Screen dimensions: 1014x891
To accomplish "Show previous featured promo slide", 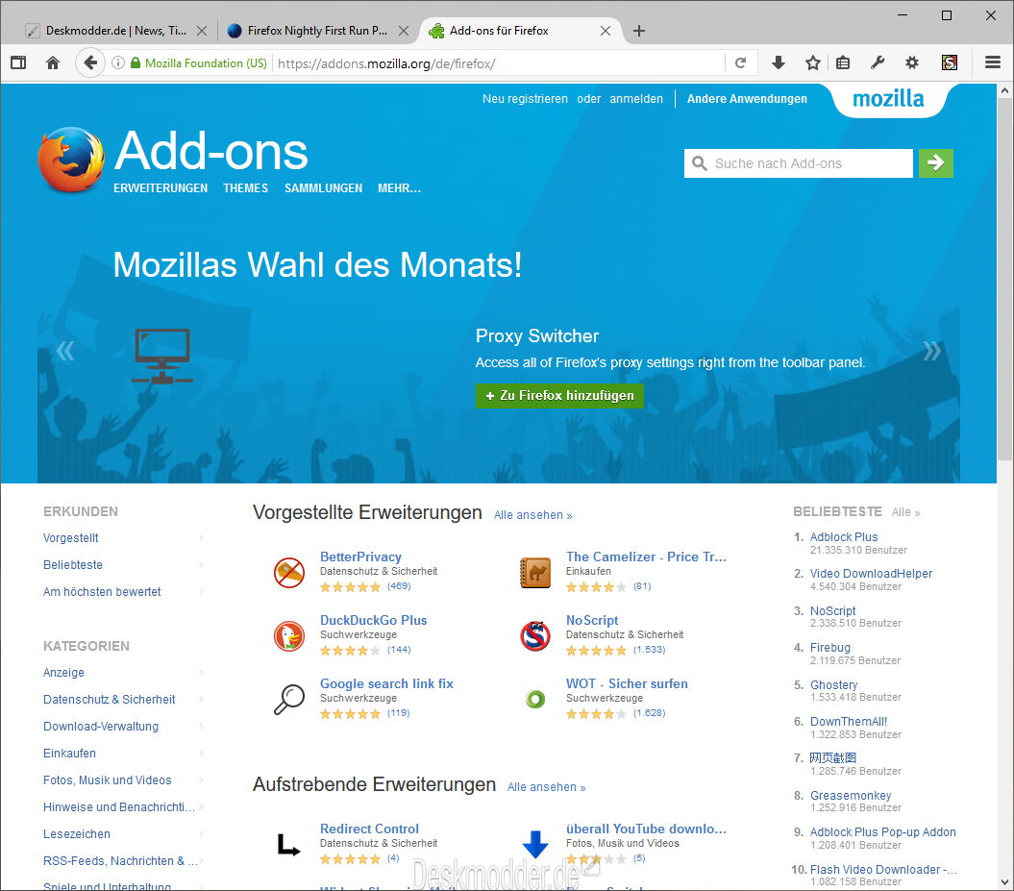I will click(x=64, y=351).
